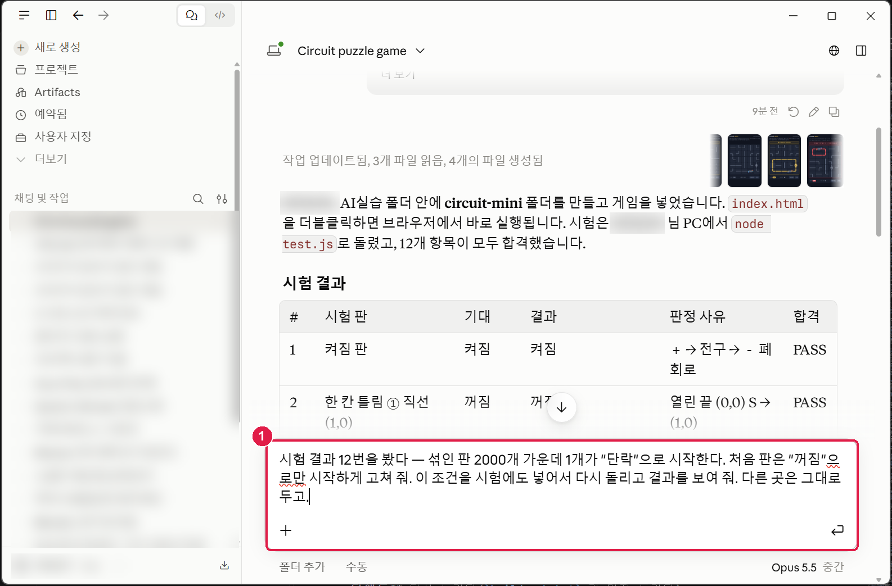The height and width of the screenshot is (586, 892).
Task: Open the Circuit puzzle game title dropdown
Action: [x=361, y=51]
